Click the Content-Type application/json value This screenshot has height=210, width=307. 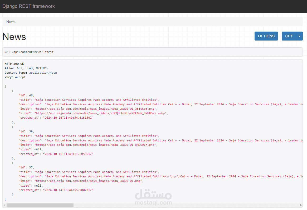coord(43,73)
